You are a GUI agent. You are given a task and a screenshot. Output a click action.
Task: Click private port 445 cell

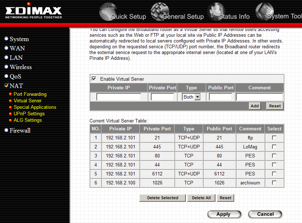point(157,147)
